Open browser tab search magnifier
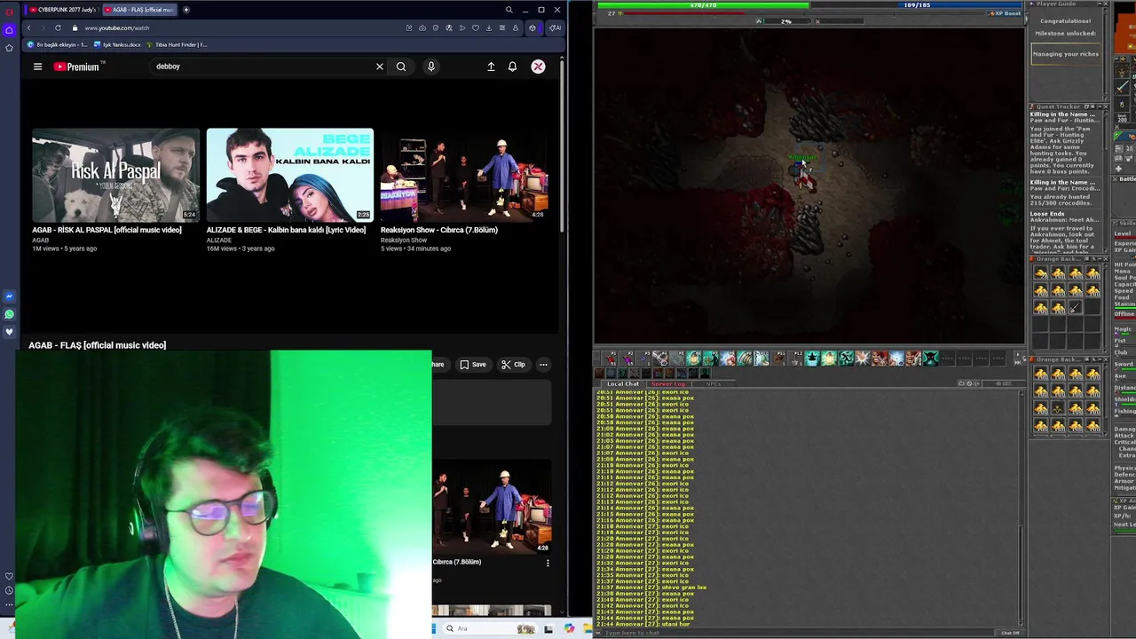The height and width of the screenshot is (639, 1136). (x=509, y=10)
